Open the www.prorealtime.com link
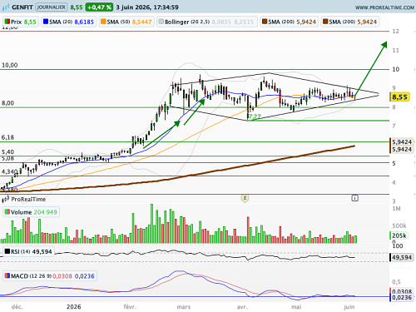 (384, 7)
